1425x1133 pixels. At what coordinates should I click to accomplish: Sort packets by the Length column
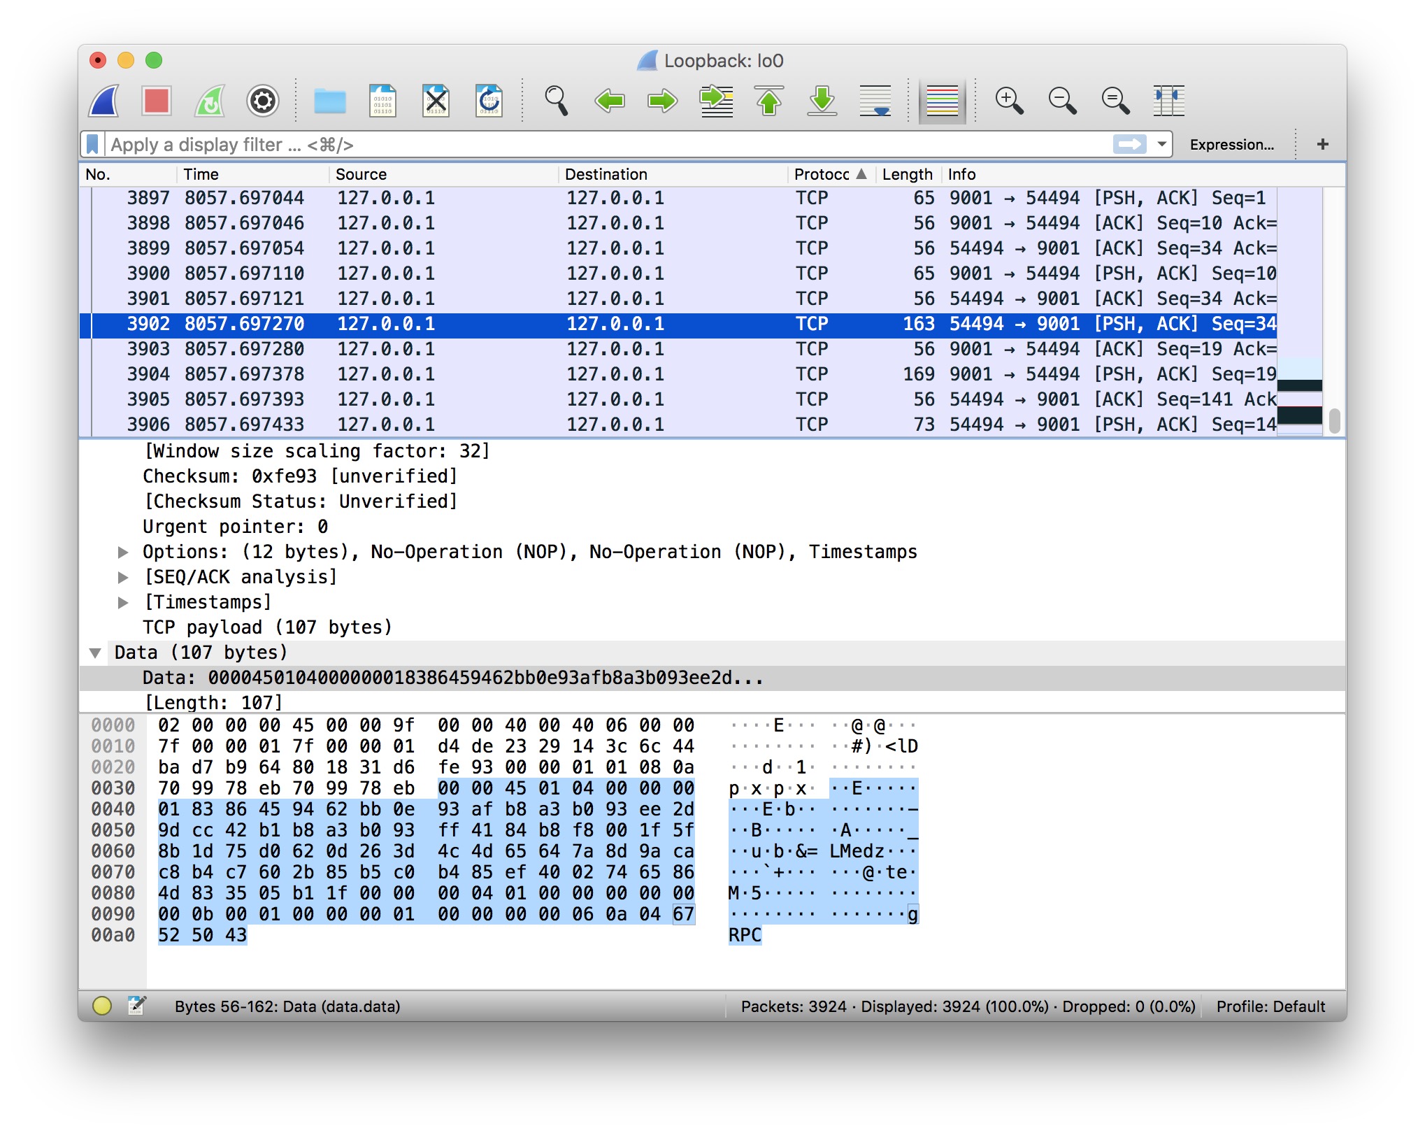(906, 174)
